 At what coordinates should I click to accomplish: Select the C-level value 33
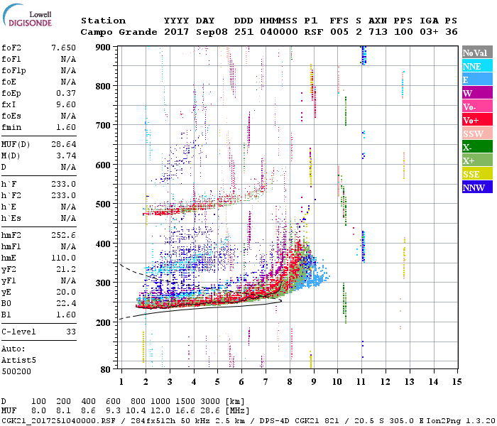[x=71, y=332]
